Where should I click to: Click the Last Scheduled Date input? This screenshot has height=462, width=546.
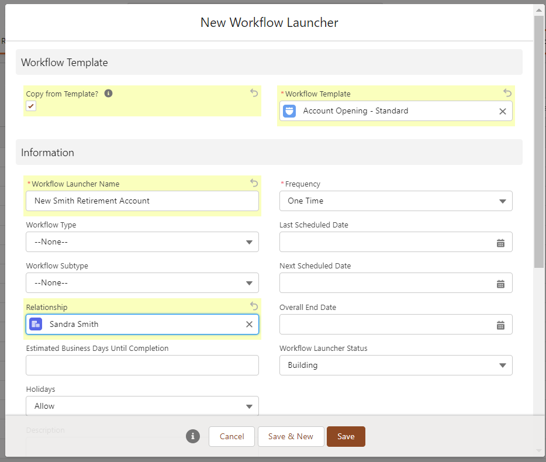click(396, 242)
